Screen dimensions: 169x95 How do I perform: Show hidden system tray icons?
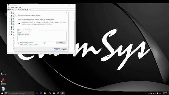pos(149,93)
